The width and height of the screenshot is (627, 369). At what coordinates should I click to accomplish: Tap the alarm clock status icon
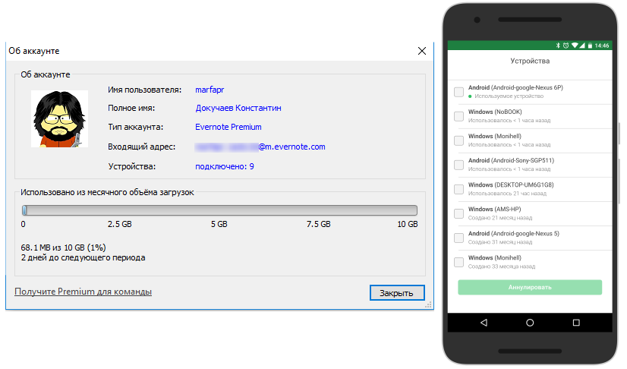point(566,46)
